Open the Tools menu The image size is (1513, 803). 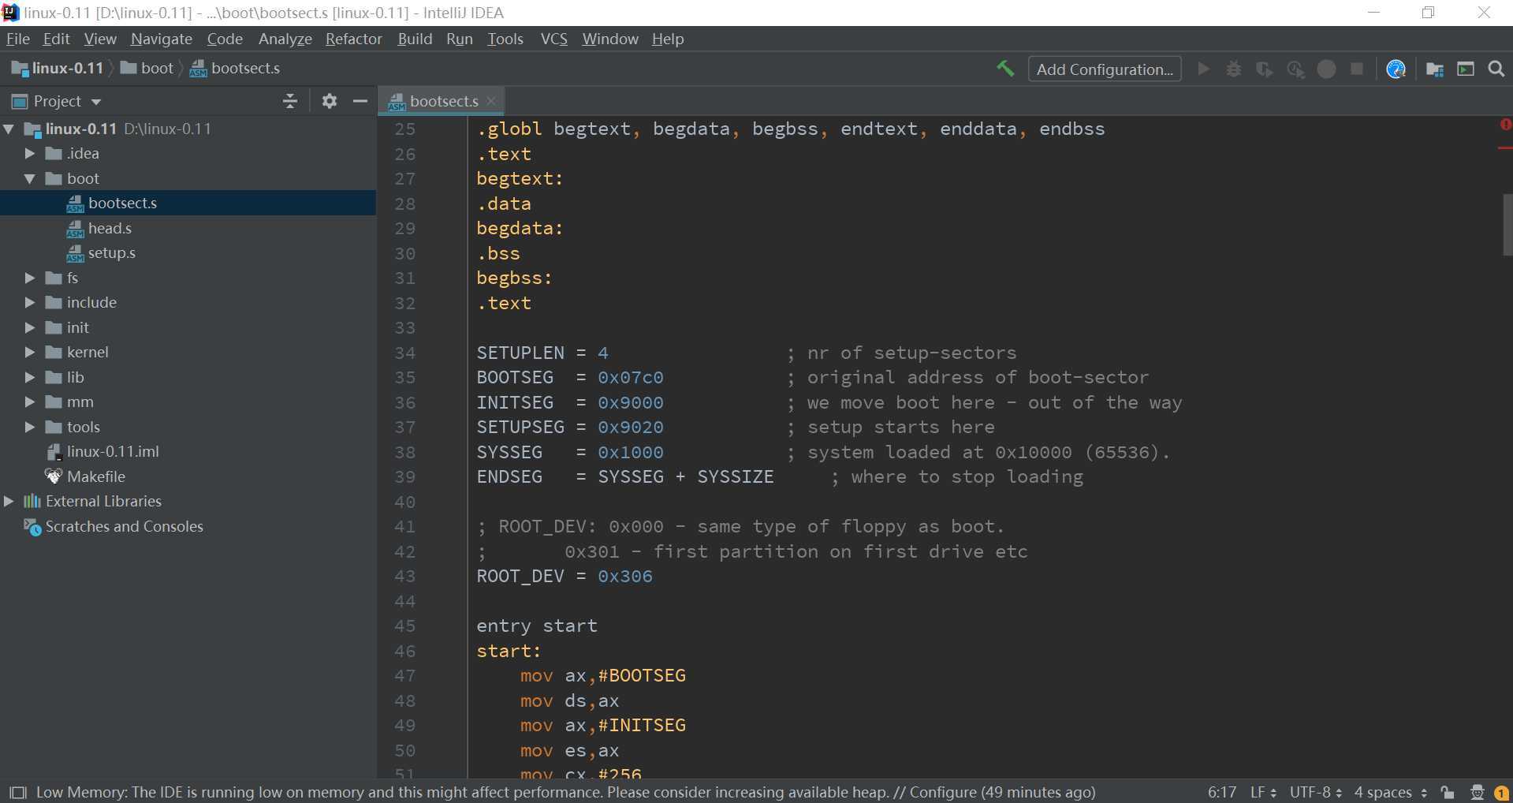(x=505, y=39)
